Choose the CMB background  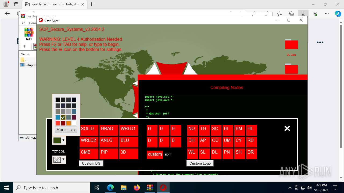point(89,154)
